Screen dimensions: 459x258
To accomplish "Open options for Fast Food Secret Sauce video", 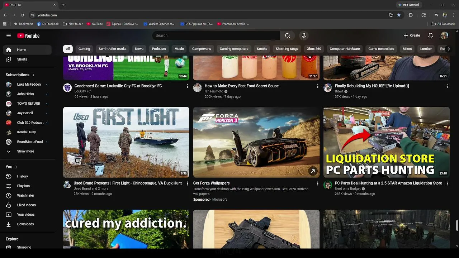I will click(317, 86).
